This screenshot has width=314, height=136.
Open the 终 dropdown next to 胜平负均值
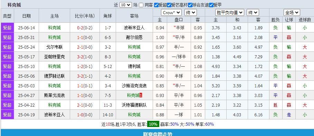pyautogui.click(x=253, y=13)
